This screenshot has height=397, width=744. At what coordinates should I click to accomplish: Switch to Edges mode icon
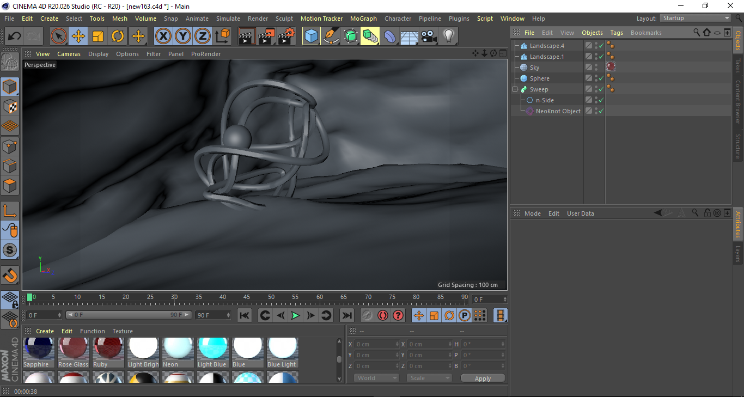10,166
